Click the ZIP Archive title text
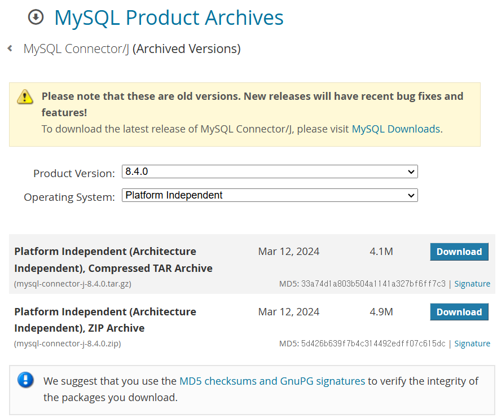Image resolution: width=497 pixels, height=418 pixels. (x=105, y=320)
